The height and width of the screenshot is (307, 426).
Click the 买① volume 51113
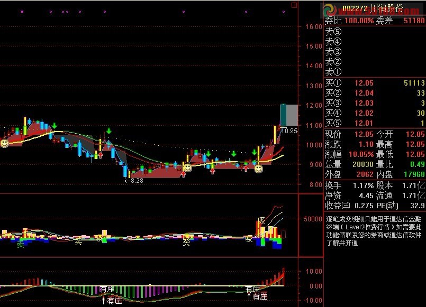(x=414, y=83)
